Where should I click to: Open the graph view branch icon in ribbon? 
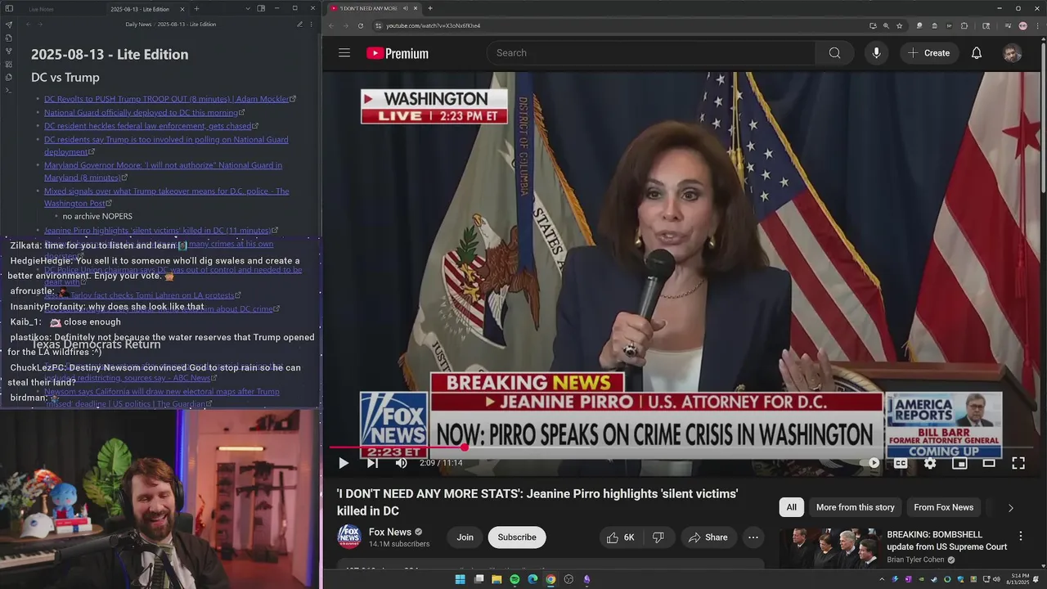click(x=9, y=51)
